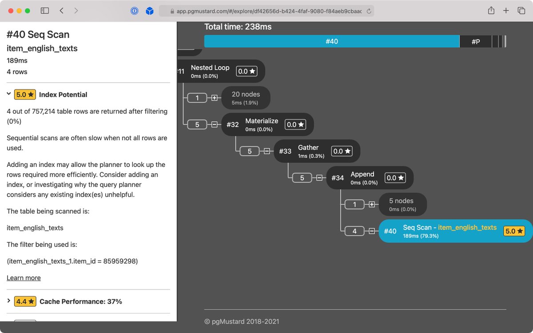Click the '4 rows' text in panel
Viewport: 533px width, 333px height.
(x=17, y=71)
